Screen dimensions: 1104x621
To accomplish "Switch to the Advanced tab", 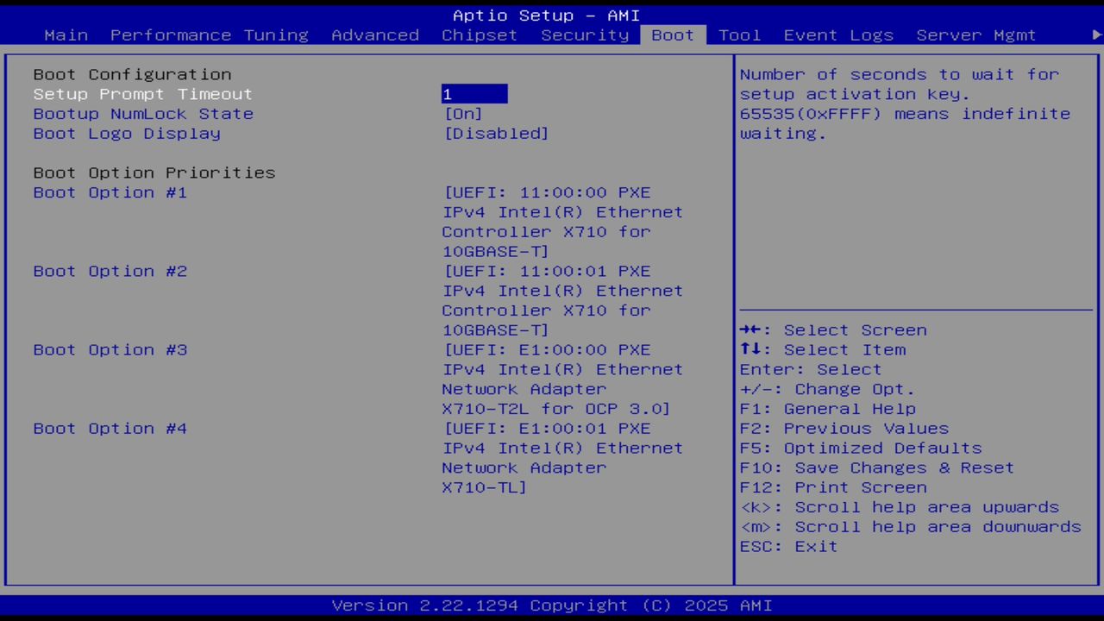I will click(x=375, y=35).
